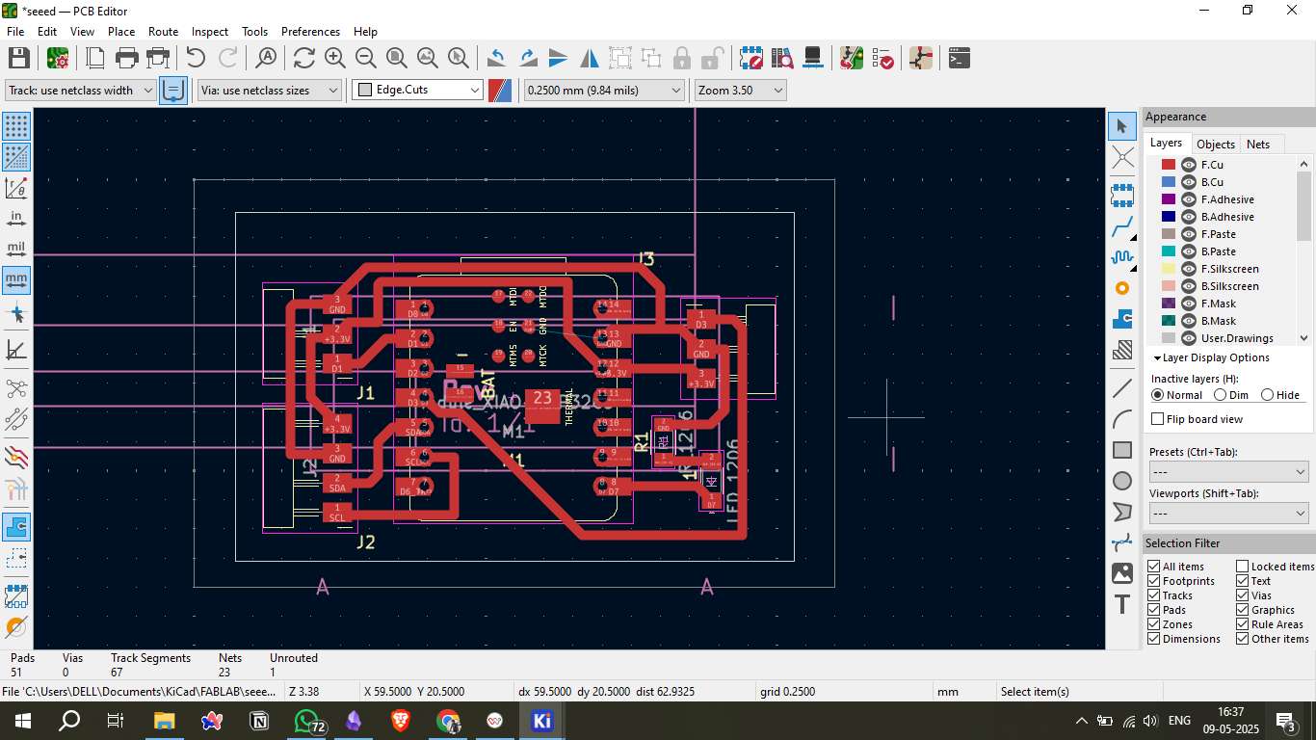The image size is (1316, 740).
Task: Open the Place menu
Action: click(121, 31)
